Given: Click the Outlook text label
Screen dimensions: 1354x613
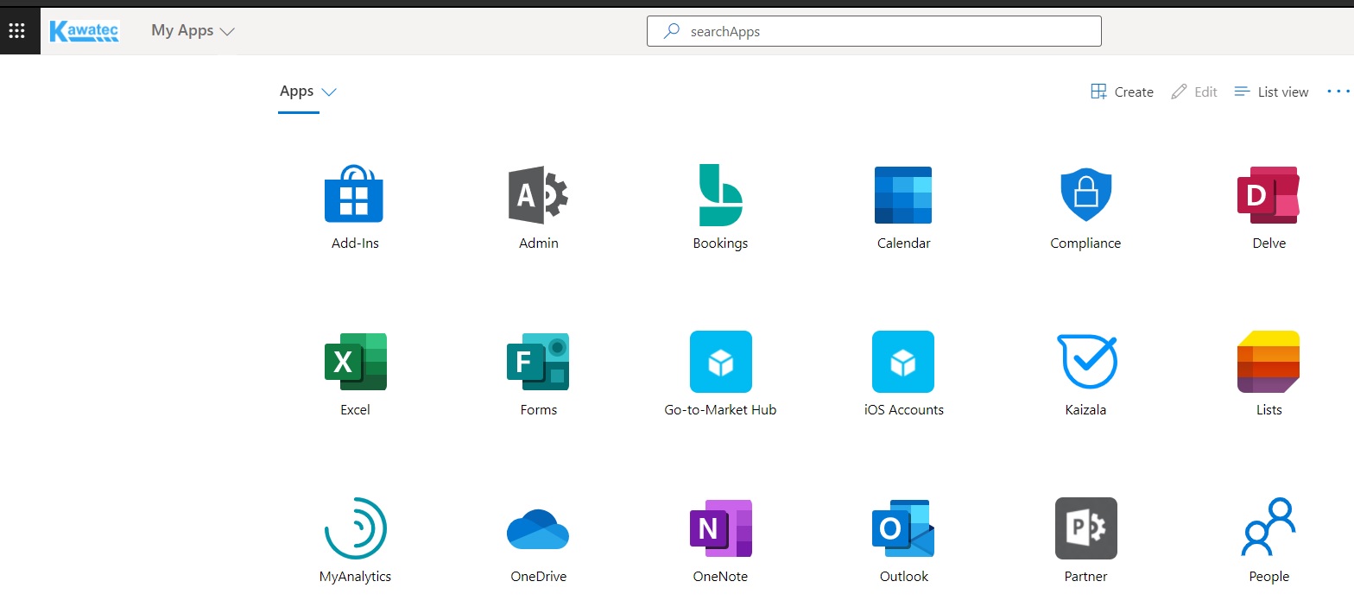Looking at the screenshot, I should point(904,577).
